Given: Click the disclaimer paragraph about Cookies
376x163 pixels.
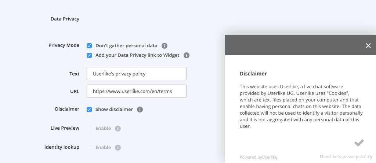Looking at the screenshot, I should [301, 106].
